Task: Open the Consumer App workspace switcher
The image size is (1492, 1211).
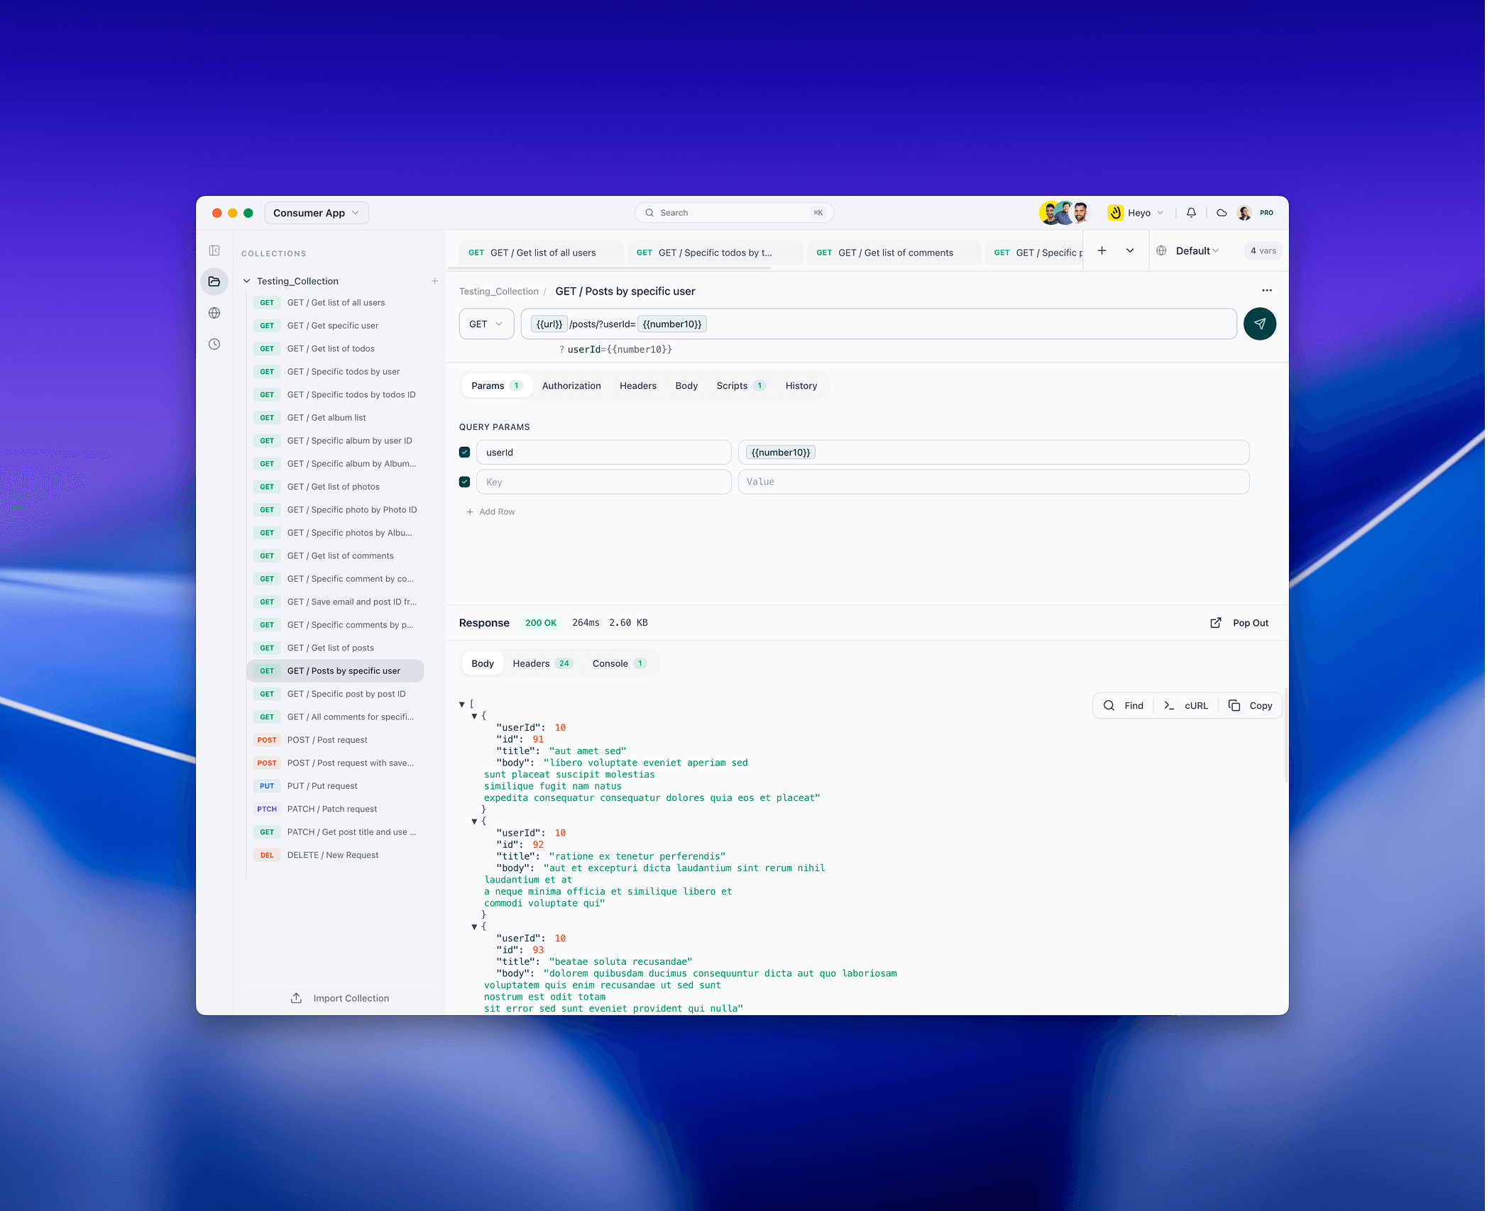Action: pos(316,212)
